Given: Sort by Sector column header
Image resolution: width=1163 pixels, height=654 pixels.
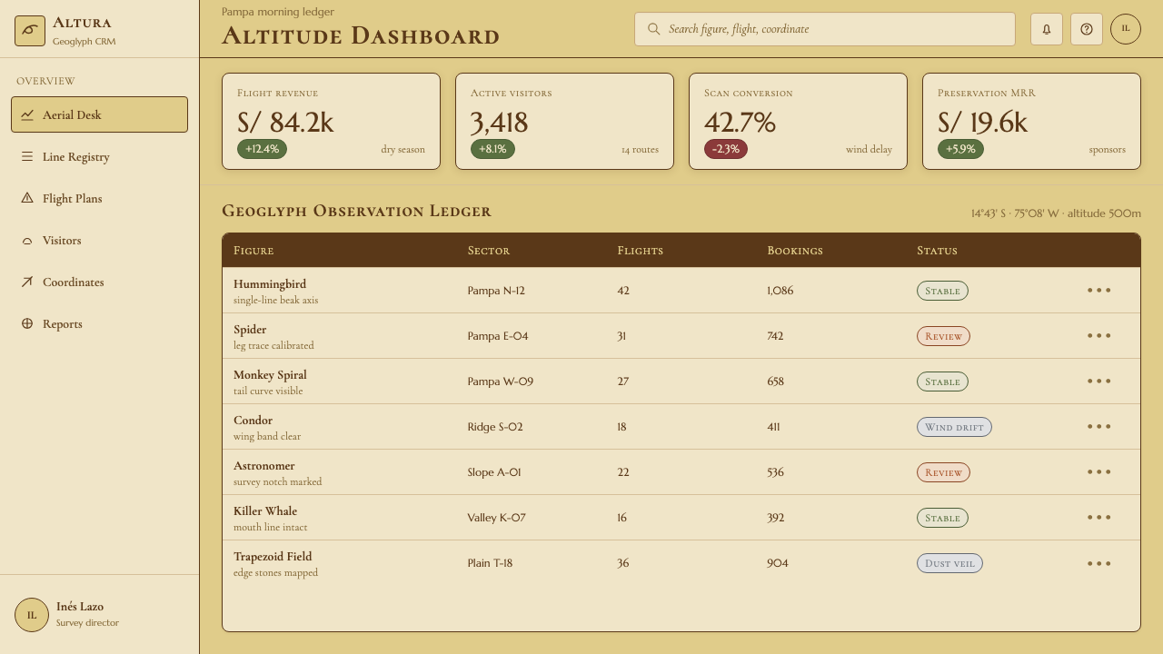Looking at the screenshot, I should click(489, 250).
